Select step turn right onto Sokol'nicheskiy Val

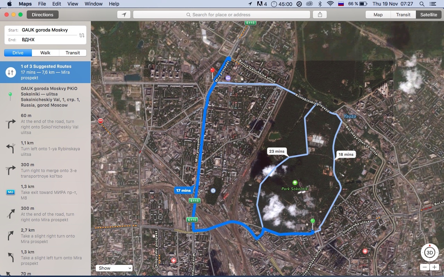45,124
